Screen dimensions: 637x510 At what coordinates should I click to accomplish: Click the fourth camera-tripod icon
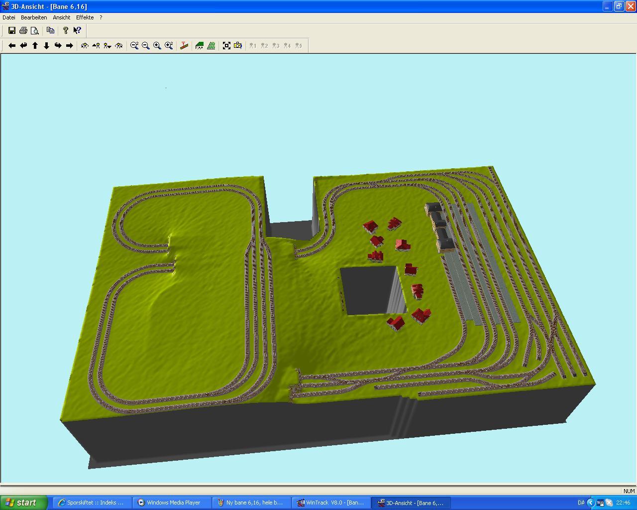(x=119, y=45)
